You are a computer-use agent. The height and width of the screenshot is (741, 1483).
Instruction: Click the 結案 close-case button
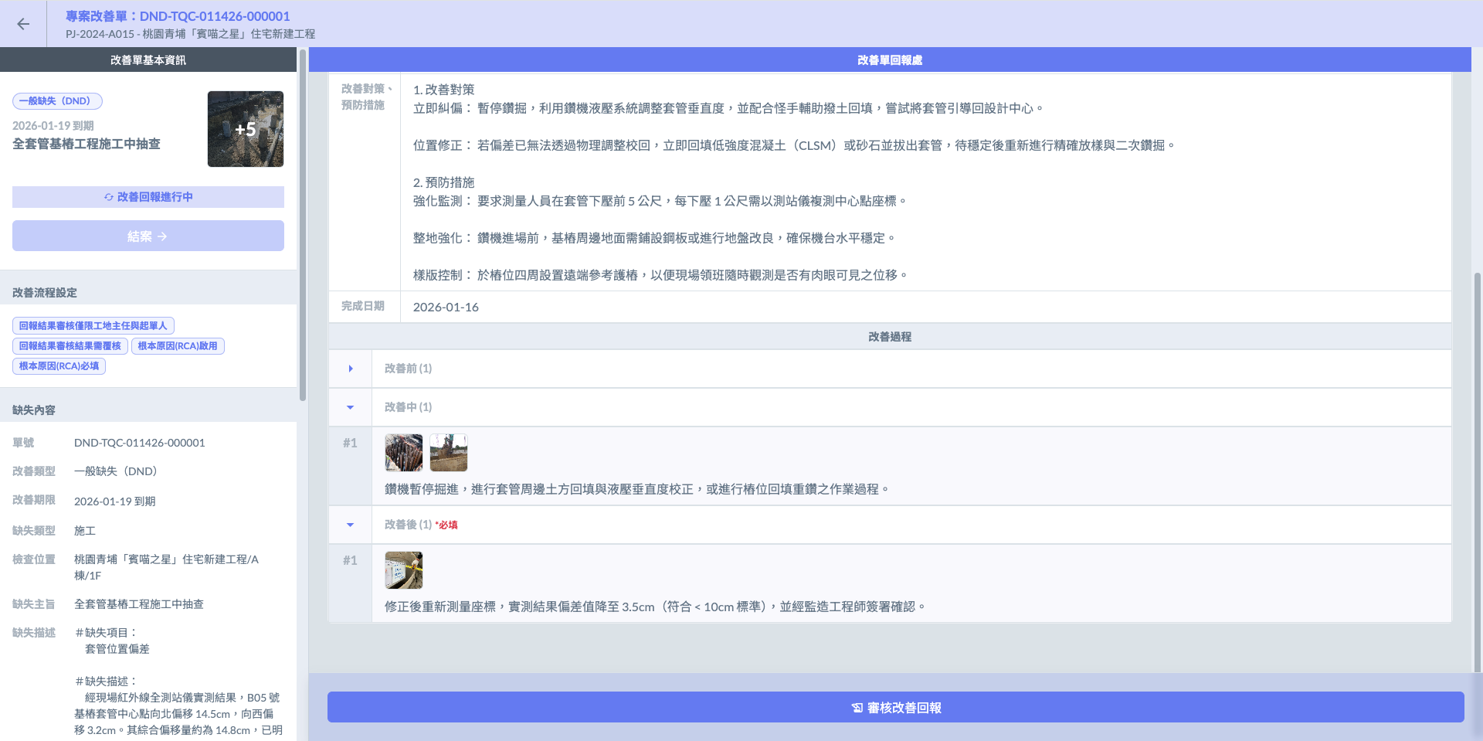coord(148,236)
